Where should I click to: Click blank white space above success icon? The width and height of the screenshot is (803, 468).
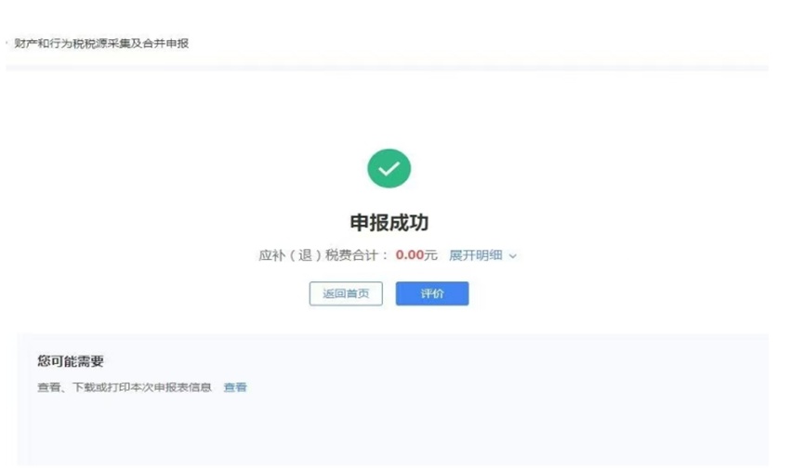coord(389,110)
